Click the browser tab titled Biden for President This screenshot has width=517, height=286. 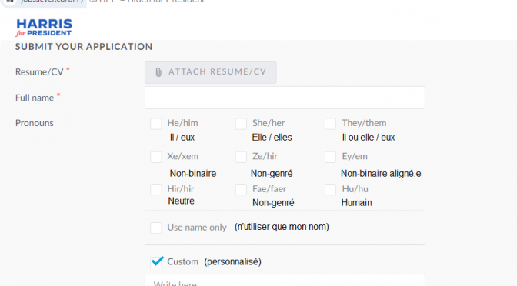[150, 2]
